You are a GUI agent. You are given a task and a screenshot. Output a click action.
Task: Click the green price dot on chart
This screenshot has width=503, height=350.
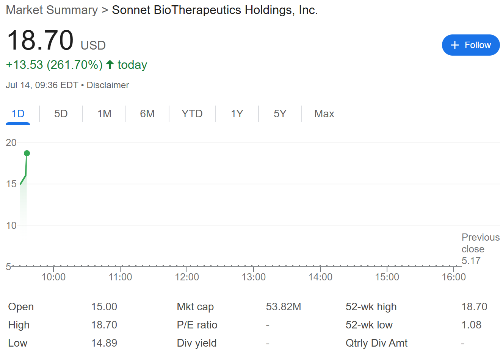(27, 153)
